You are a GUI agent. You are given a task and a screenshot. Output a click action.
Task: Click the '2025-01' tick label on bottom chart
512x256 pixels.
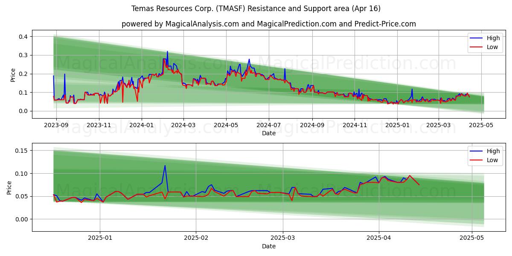point(100,238)
